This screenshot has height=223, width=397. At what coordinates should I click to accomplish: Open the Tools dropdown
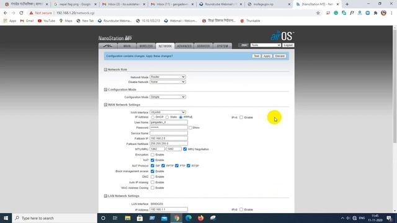point(265,45)
